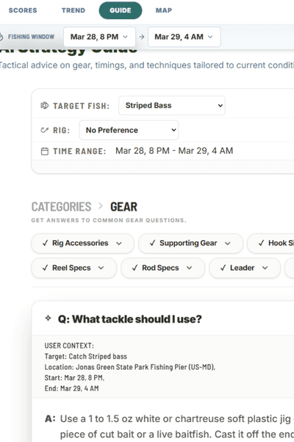The width and height of the screenshot is (294, 442).
Task: Click the Rod Specs chevron arrow
Action: [x=190, y=268]
